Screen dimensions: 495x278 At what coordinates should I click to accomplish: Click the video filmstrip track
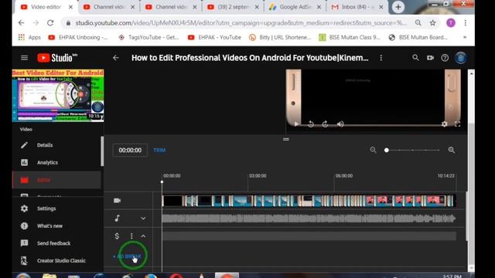[x=309, y=201]
